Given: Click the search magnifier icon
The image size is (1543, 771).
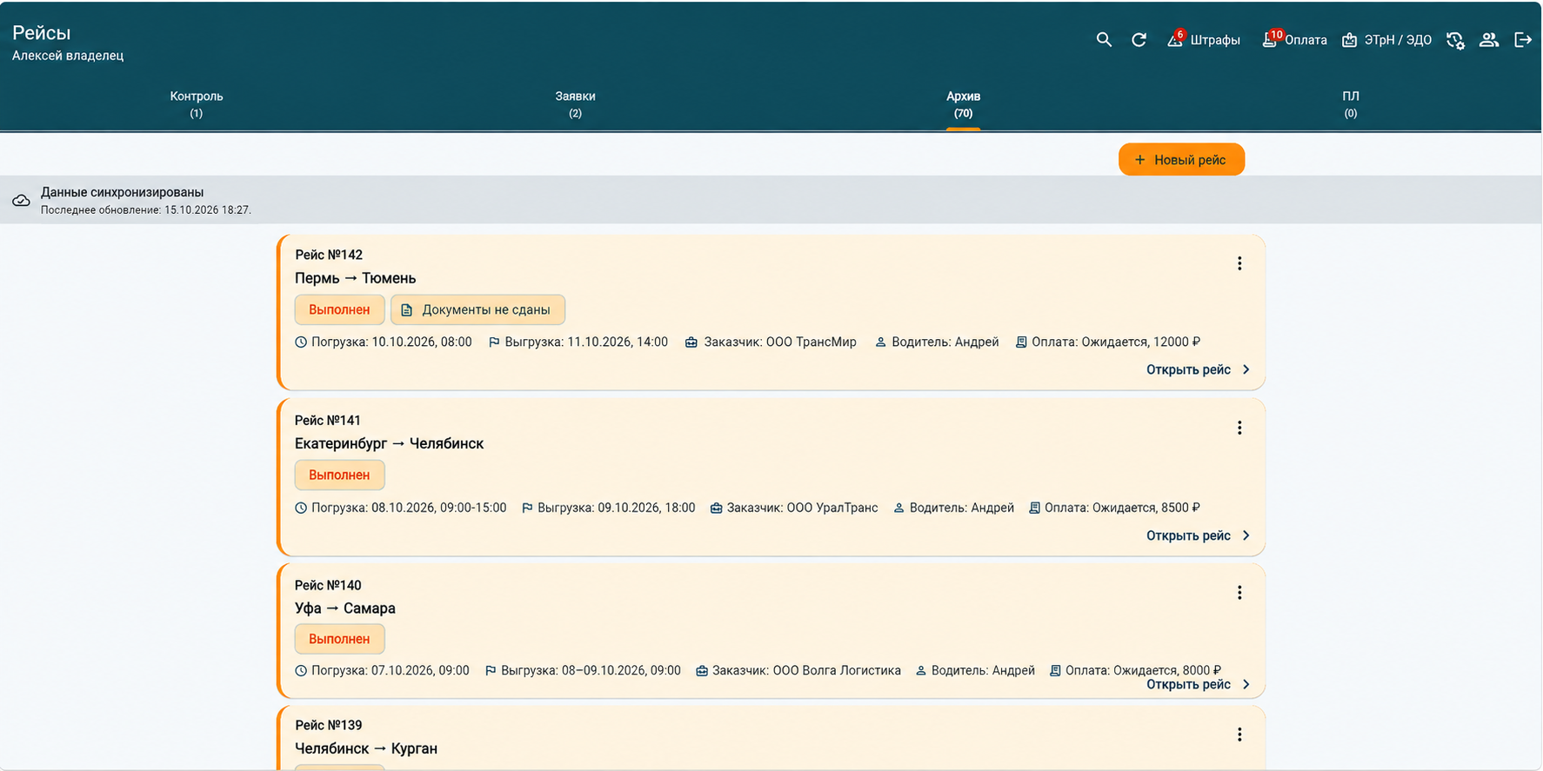Looking at the screenshot, I should [1104, 40].
